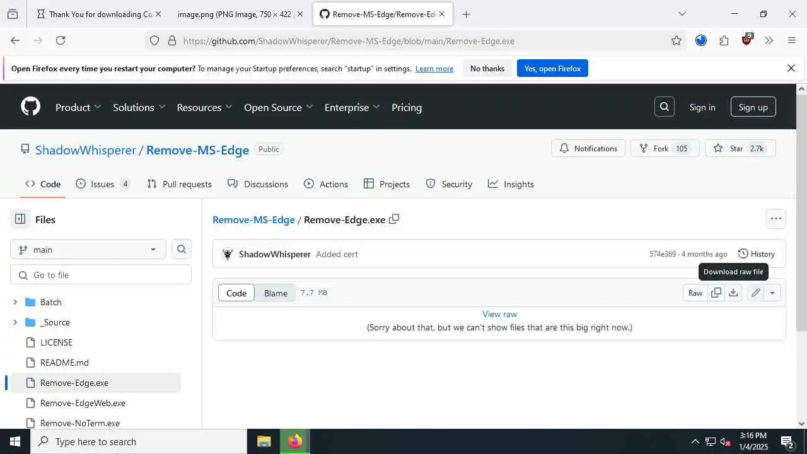Click the site lock padlock icon
The width and height of the screenshot is (807, 454).
point(171,41)
